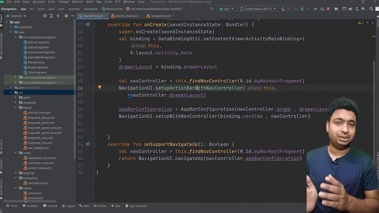
Task: Open the Build tool window button
Action: tap(84, 206)
